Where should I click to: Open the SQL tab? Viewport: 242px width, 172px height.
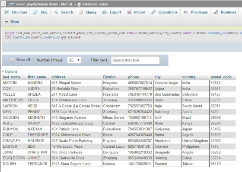point(41,12)
